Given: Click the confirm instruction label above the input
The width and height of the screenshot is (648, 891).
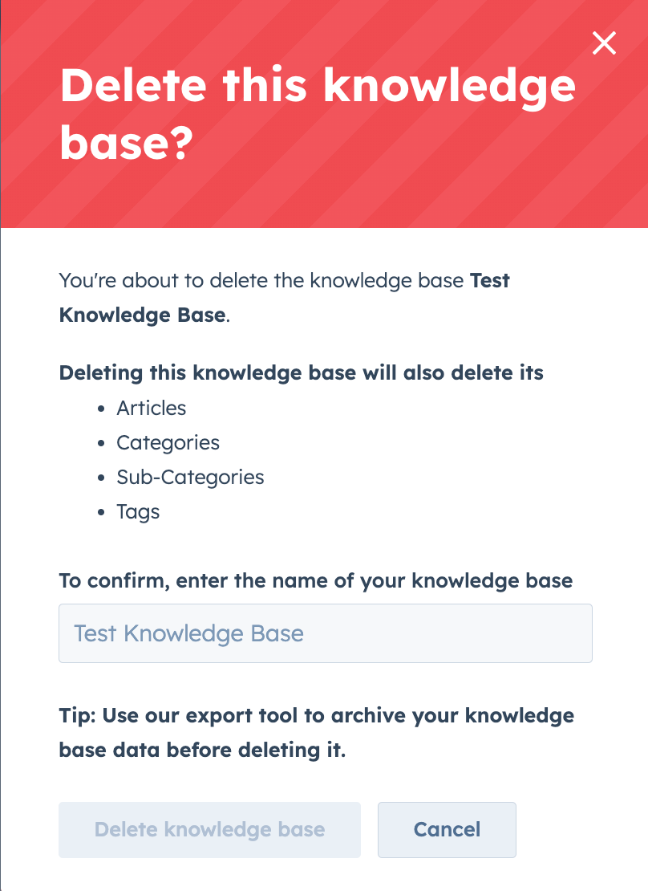Looking at the screenshot, I should click(315, 580).
